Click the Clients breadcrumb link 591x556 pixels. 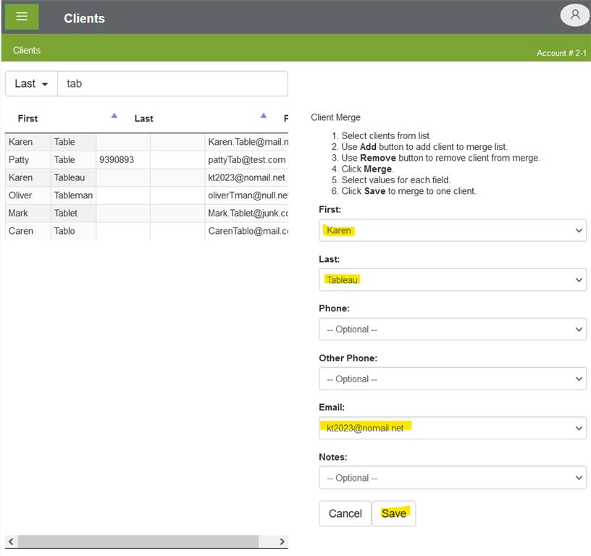point(26,51)
